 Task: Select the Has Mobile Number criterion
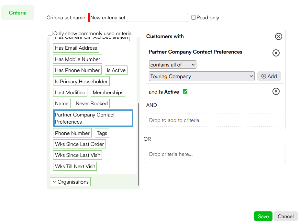tap(77, 59)
